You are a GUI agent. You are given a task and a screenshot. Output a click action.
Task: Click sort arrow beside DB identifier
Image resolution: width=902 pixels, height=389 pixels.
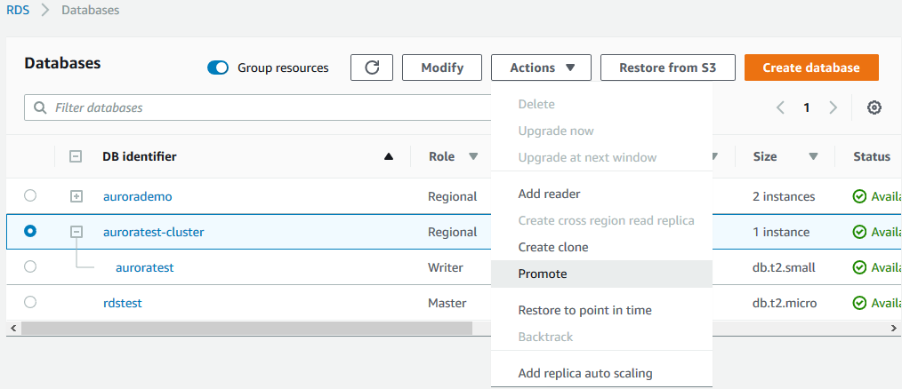(x=388, y=157)
